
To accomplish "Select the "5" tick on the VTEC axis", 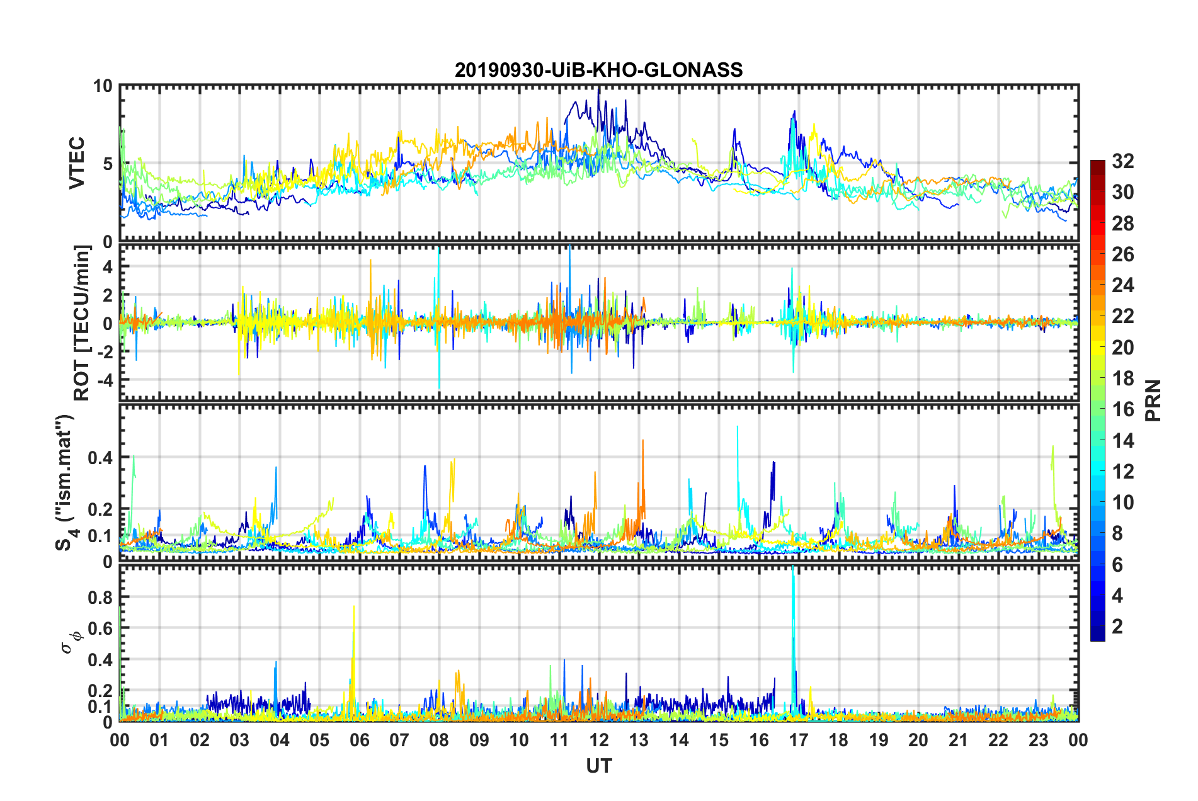I will tap(108, 164).
